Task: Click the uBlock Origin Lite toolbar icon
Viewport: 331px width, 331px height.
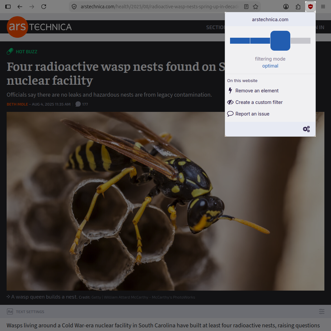Action: [x=310, y=7]
